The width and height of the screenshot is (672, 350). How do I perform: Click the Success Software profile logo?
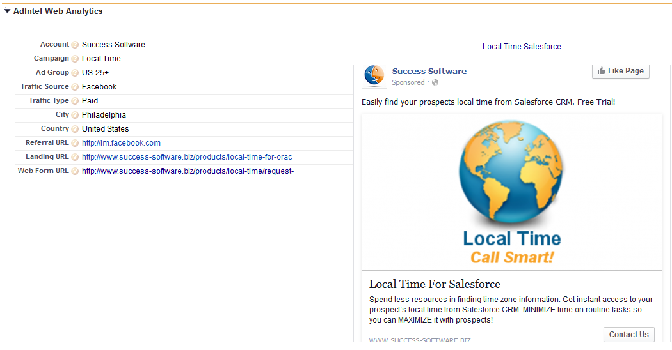tap(374, 76)
